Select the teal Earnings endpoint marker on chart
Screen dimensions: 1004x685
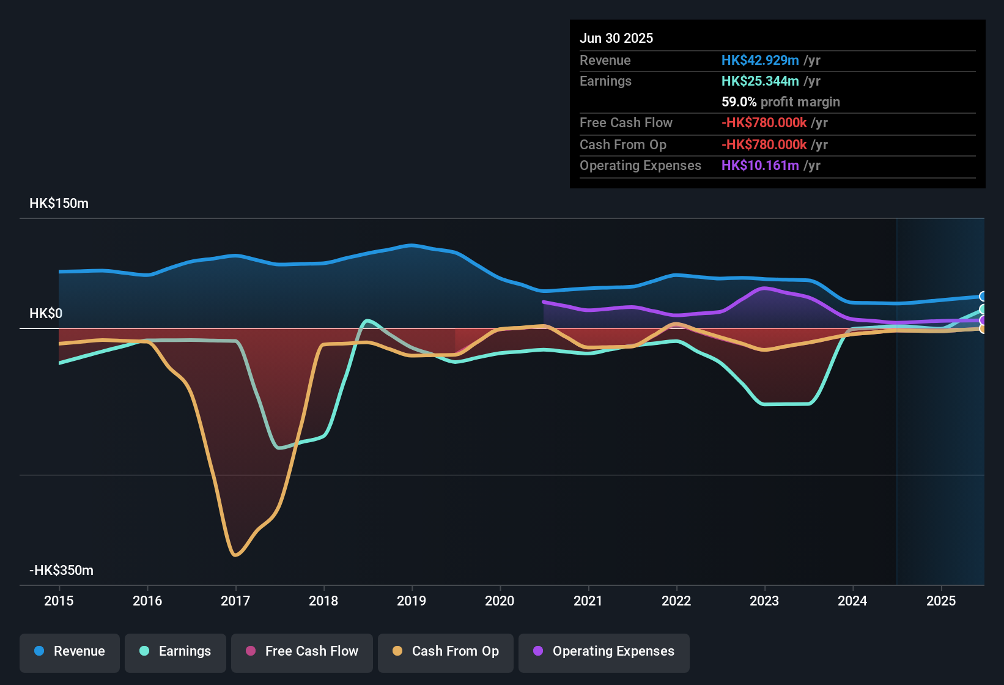coord(983,310)
